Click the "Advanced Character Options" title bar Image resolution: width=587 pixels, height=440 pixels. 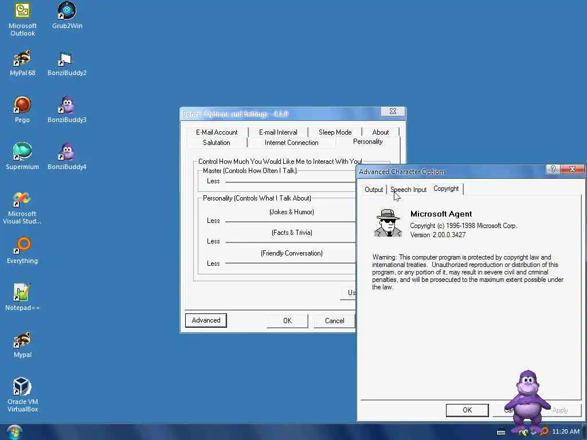pos(451,172)
